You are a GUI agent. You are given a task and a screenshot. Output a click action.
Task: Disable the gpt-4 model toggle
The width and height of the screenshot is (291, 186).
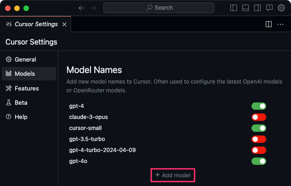pyautogui.click(x=259, y=106)
